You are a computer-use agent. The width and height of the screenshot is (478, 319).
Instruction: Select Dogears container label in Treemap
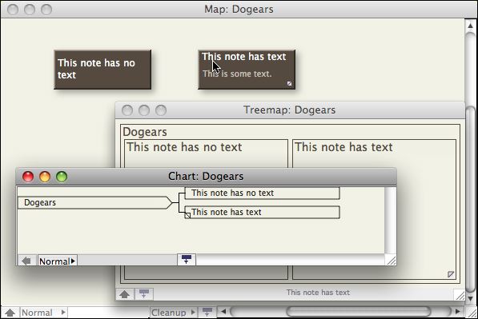tap(145, 132)
